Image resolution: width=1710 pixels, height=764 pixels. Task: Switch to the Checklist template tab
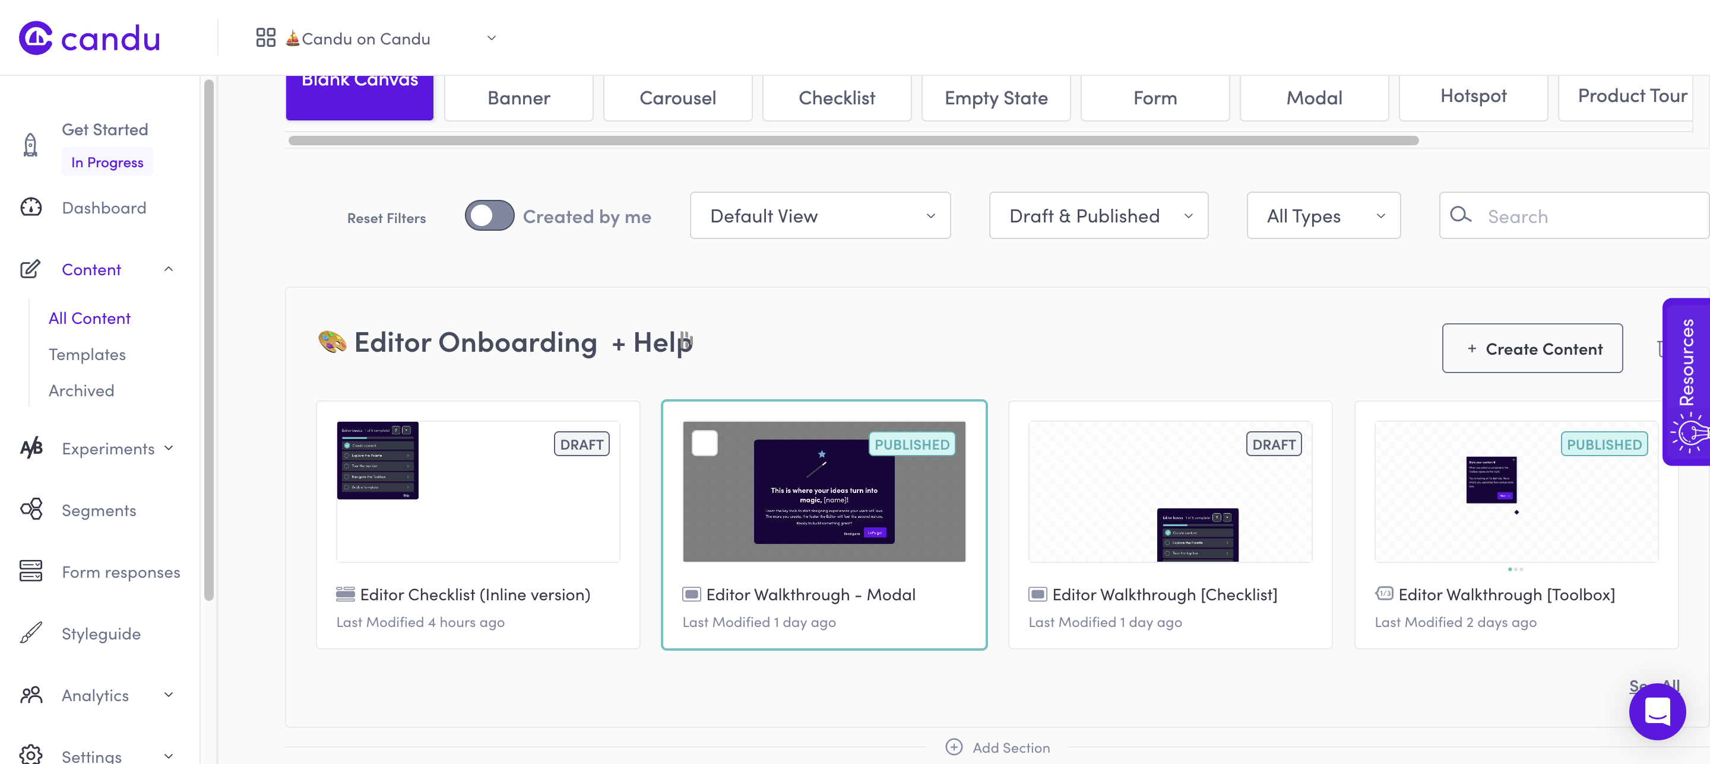point(837,97)
